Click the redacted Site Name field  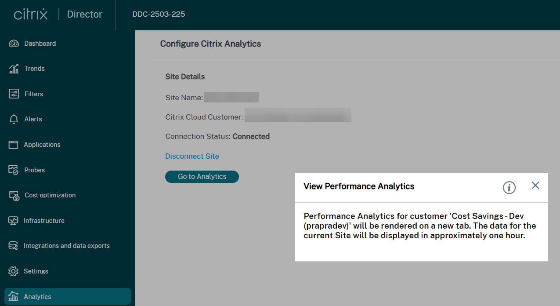click(231, 97)
